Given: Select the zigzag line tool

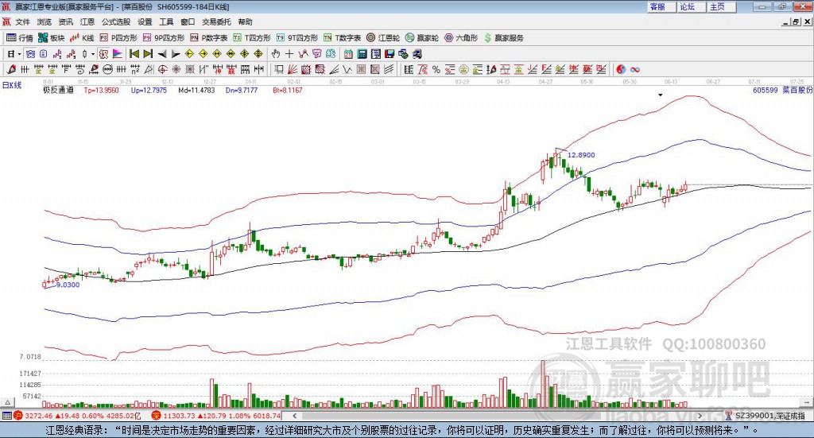Looking at the screenshot, I should point(347,69).
